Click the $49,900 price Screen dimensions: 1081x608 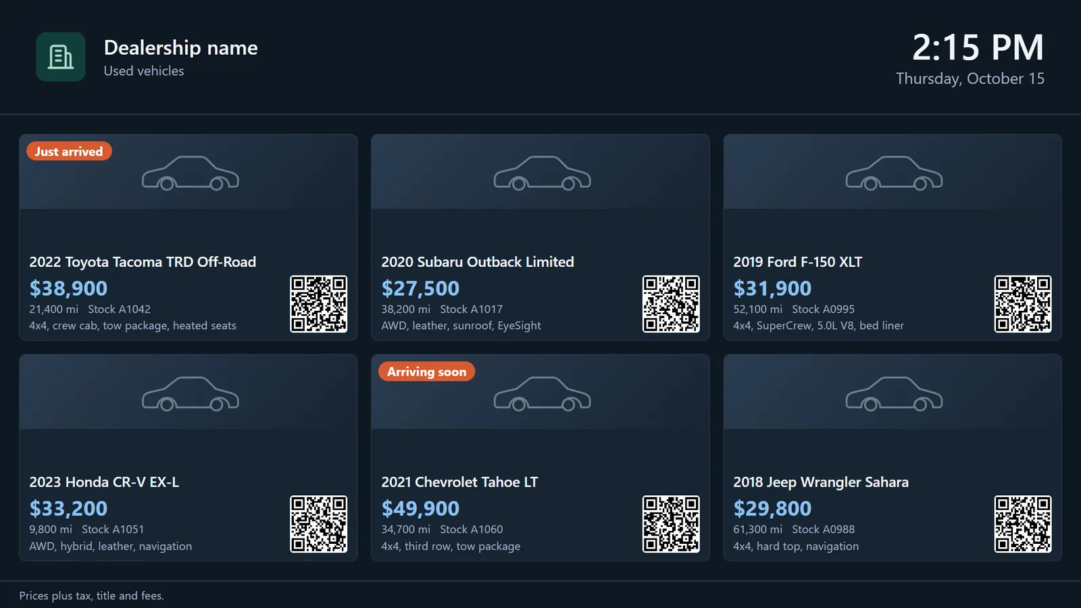click(x=420, y=509)
